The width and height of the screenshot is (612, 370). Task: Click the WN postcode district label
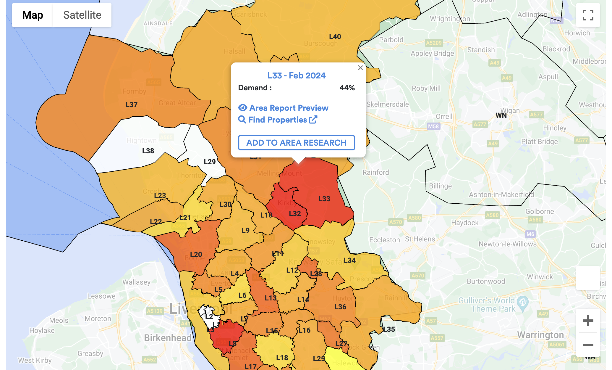501,115
